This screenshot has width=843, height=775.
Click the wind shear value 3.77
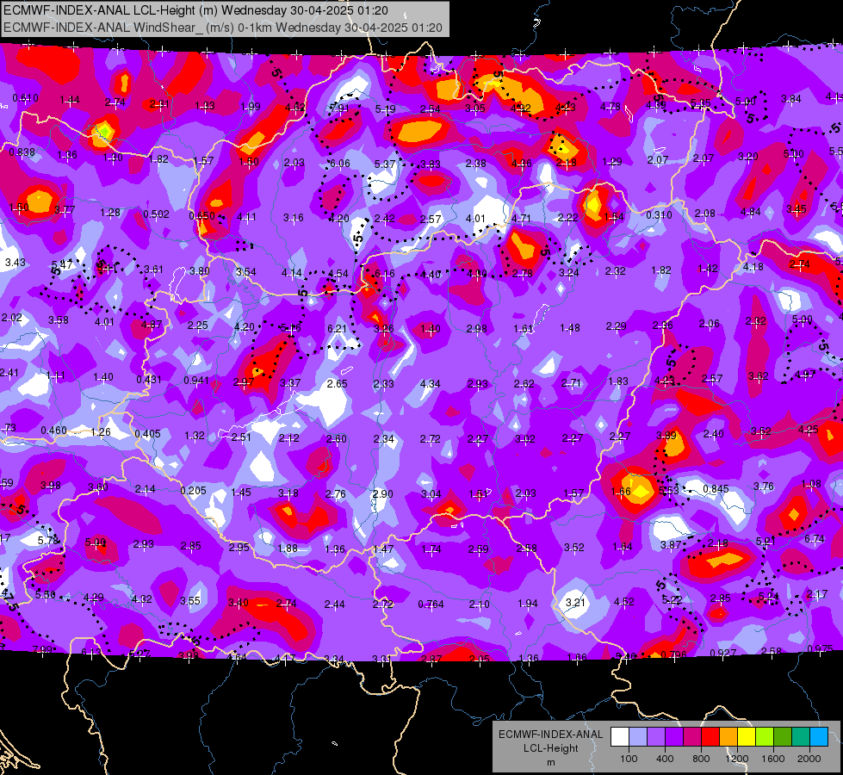(x=65, y=210)
